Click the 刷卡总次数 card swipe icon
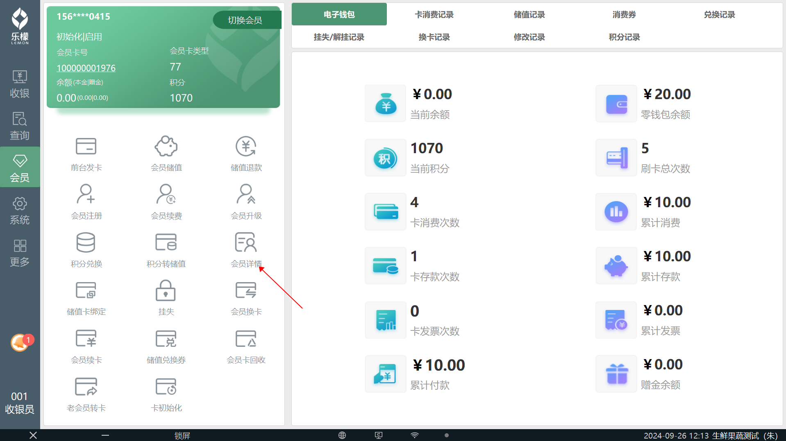This screenshot has height=441, width=786. click(616, 158)
